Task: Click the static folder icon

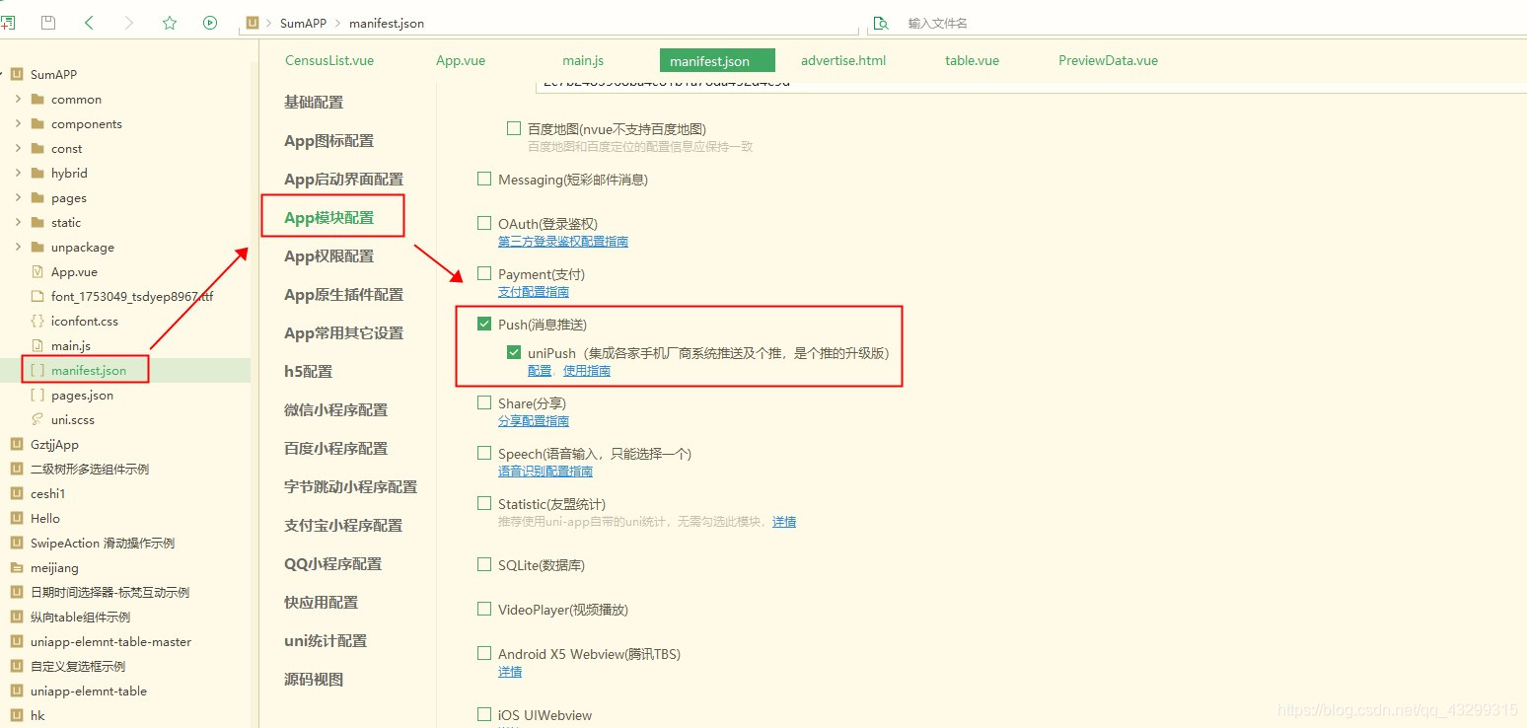Action: (x=37, y=222)
